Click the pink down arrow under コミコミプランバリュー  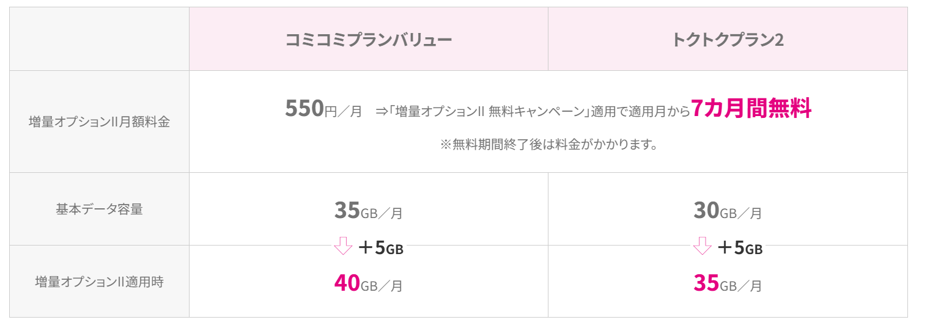click(343, 247)
